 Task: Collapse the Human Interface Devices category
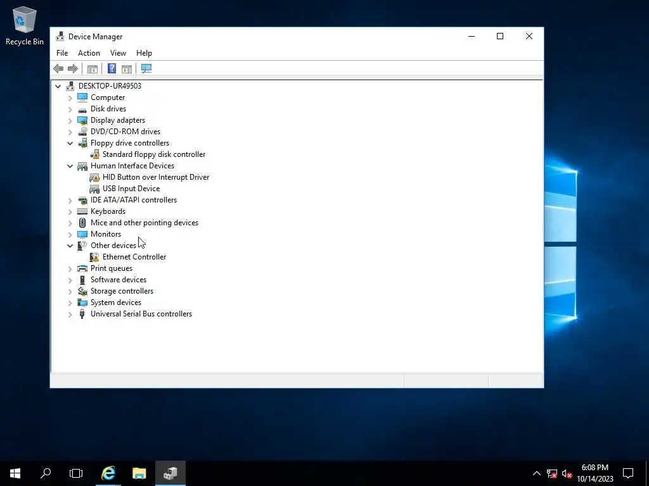click(x=70, y=166)
